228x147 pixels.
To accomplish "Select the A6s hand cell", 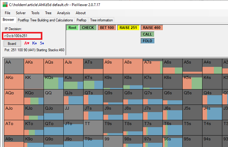I will coord(172,66).
